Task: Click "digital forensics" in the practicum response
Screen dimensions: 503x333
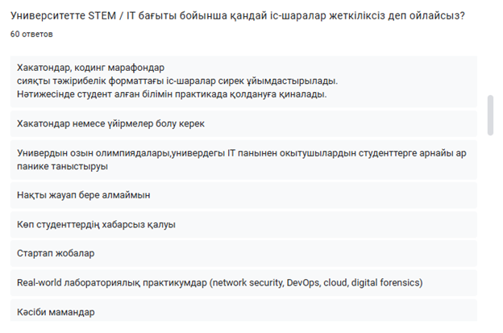Action: tap(386, 283)
